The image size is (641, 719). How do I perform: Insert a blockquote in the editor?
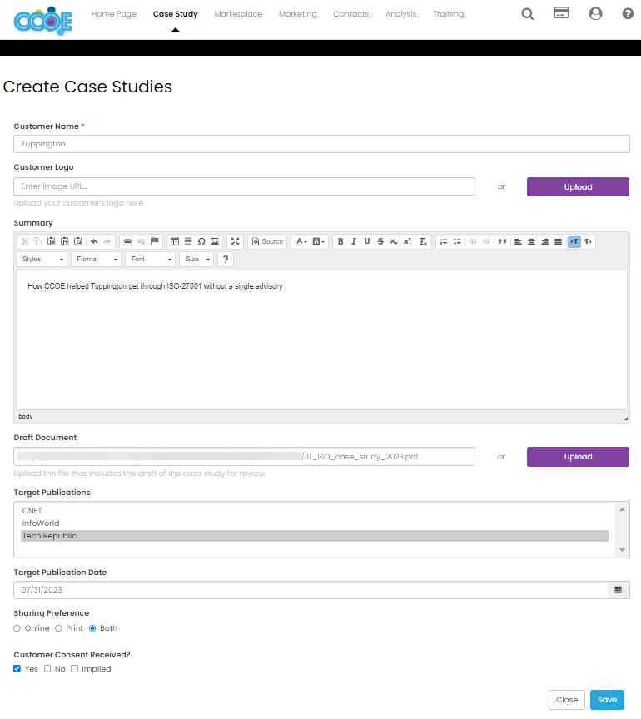click(x=501, y=241)
